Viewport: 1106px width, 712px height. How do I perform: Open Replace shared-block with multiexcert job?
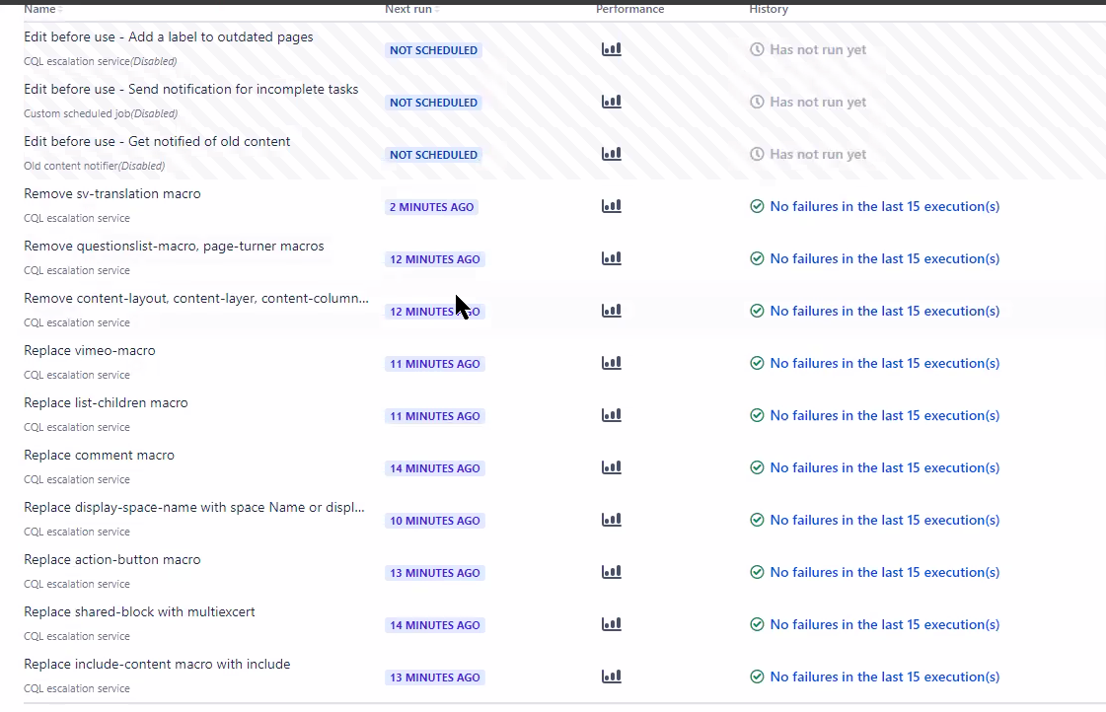pos(140,610)
